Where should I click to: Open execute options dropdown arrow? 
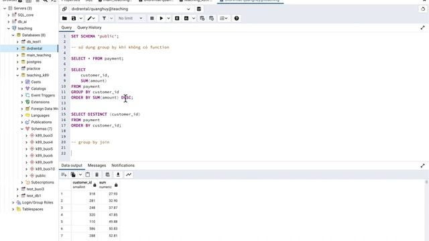(168, 18)
